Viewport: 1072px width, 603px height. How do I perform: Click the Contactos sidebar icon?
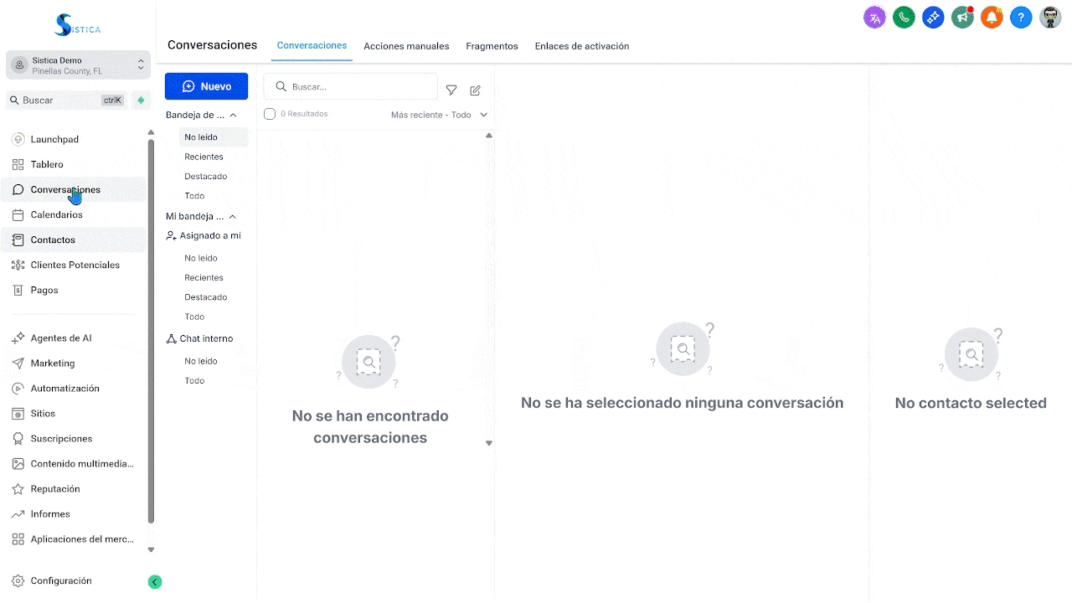click(18, 240)
